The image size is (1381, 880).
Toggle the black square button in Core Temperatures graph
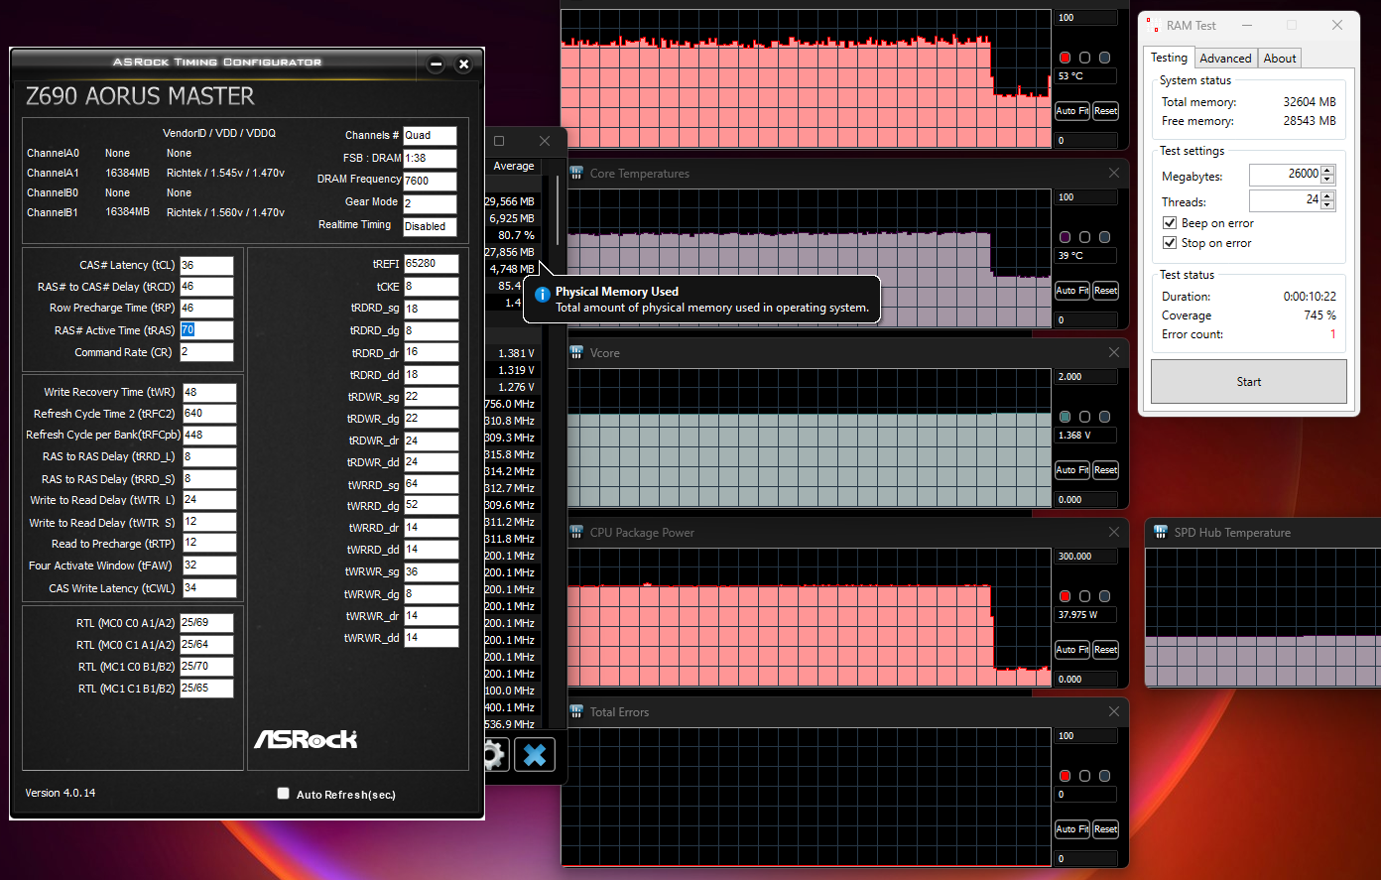(1084, 238)
